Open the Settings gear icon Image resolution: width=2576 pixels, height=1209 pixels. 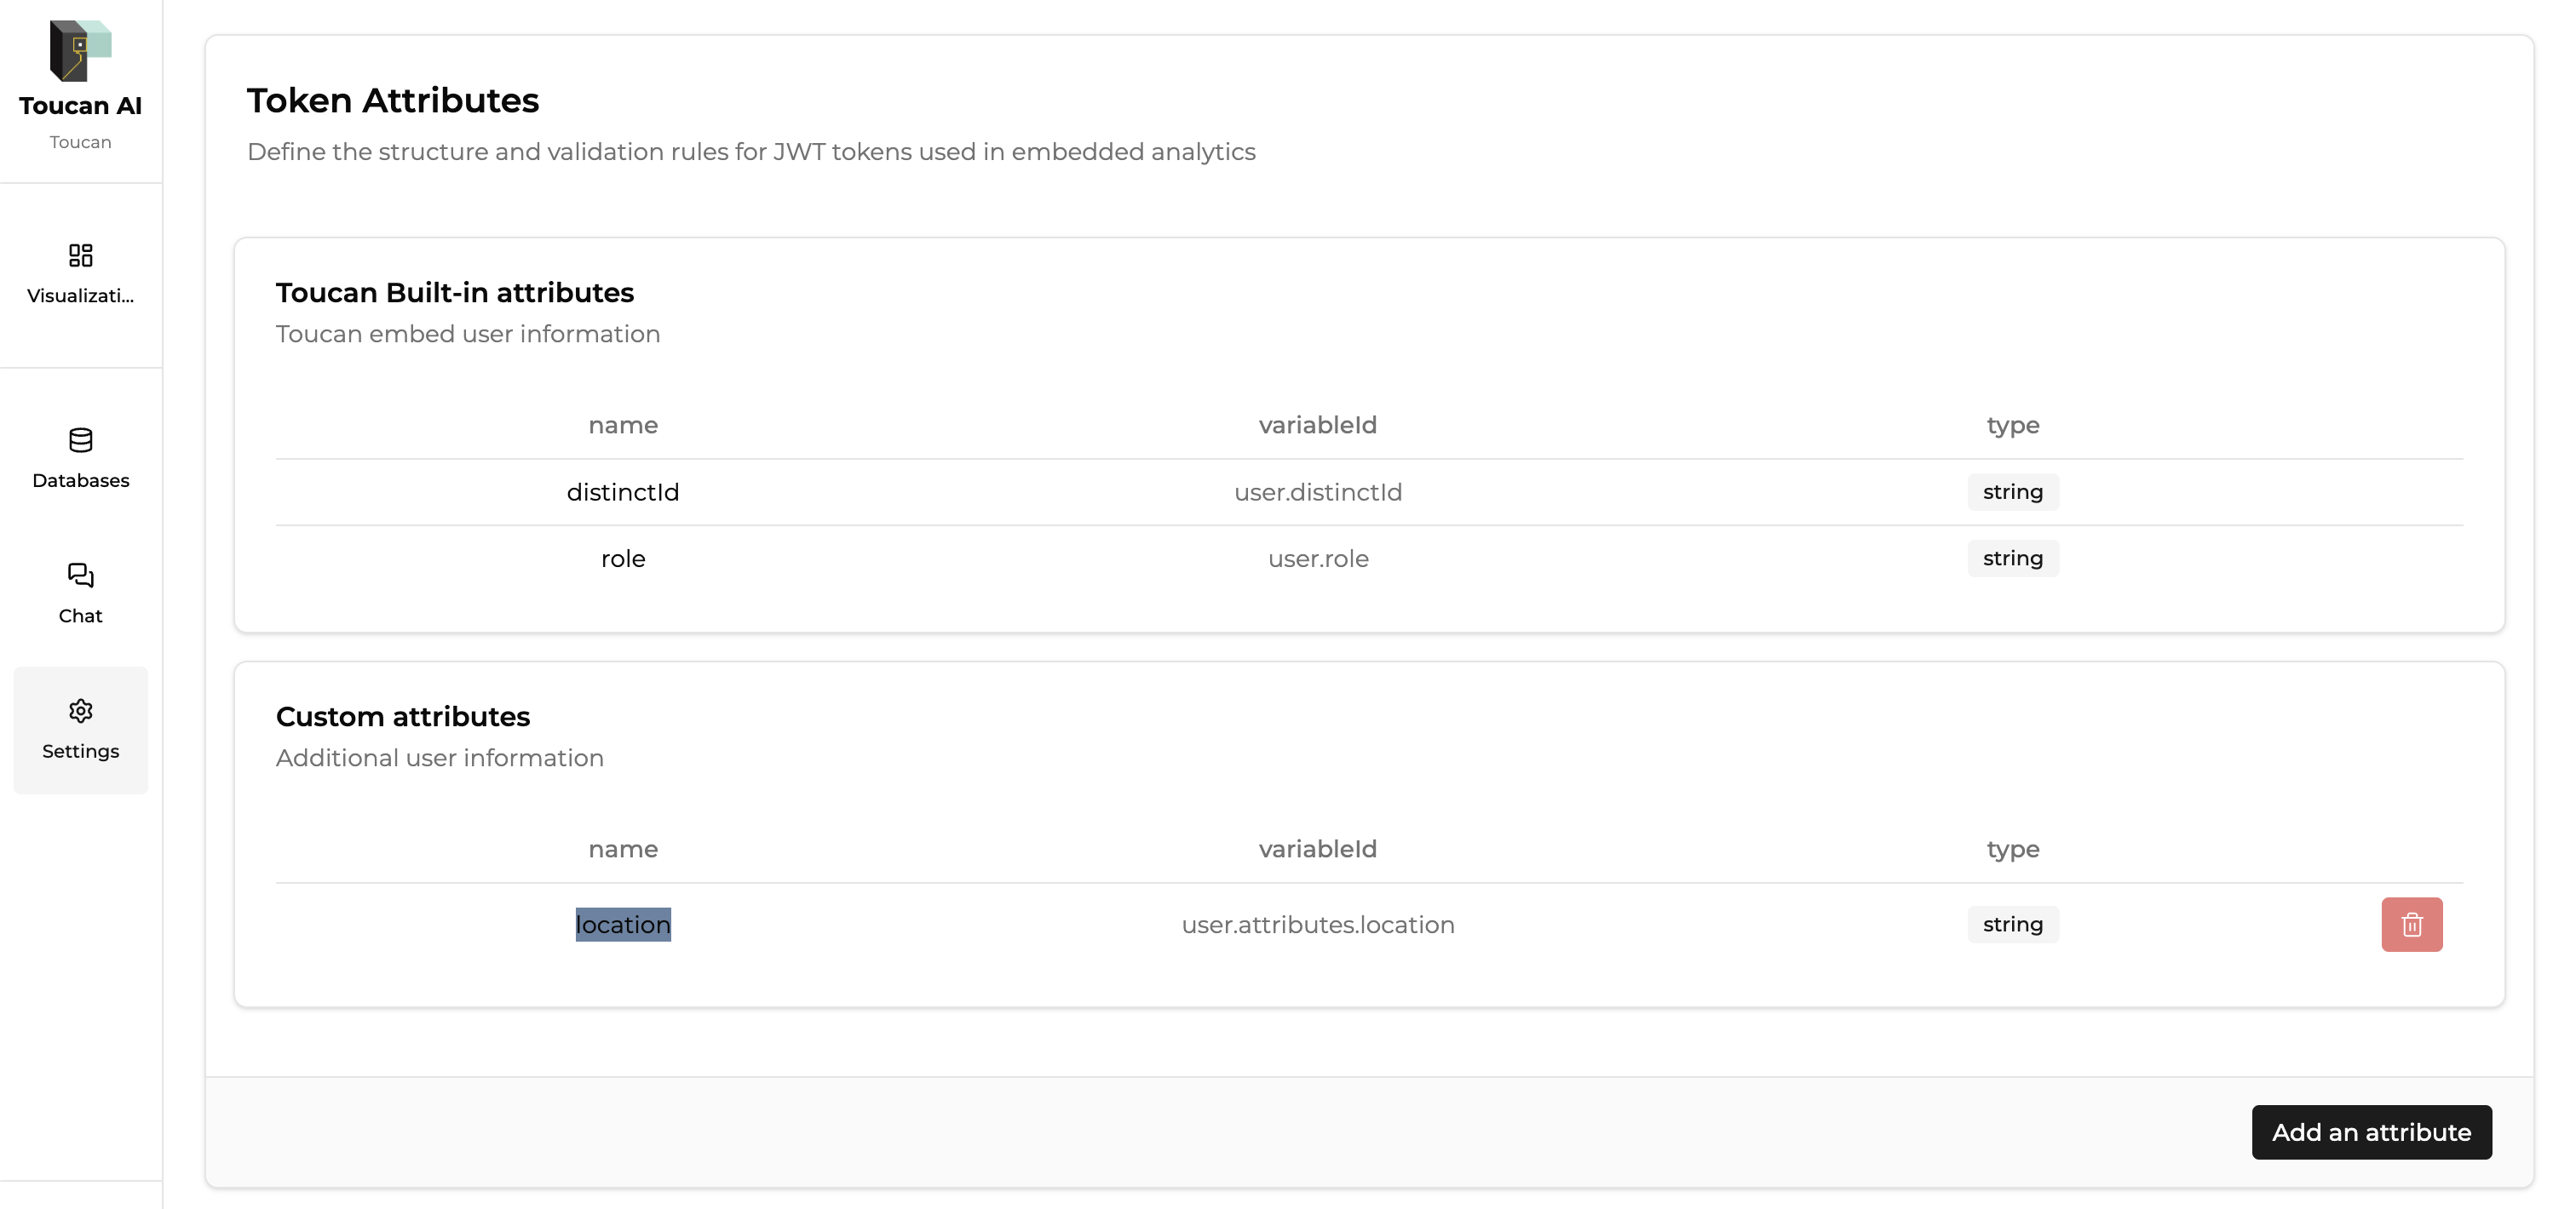[x=80, y=710]
